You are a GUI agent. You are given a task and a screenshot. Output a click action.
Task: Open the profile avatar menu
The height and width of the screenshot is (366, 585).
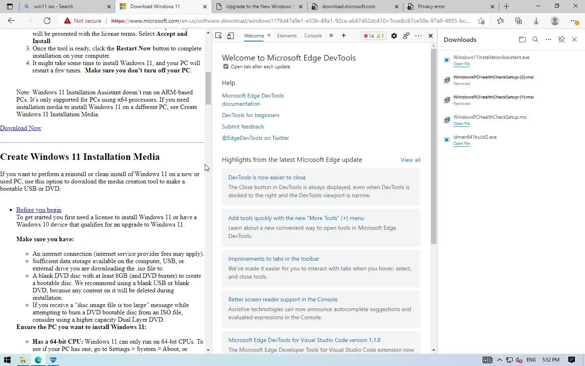[x=555, y=21]
